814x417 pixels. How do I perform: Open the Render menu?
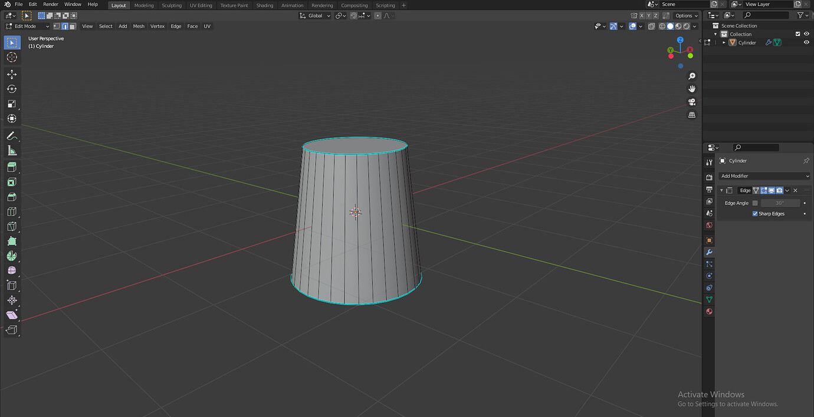(x=51, y=4)
